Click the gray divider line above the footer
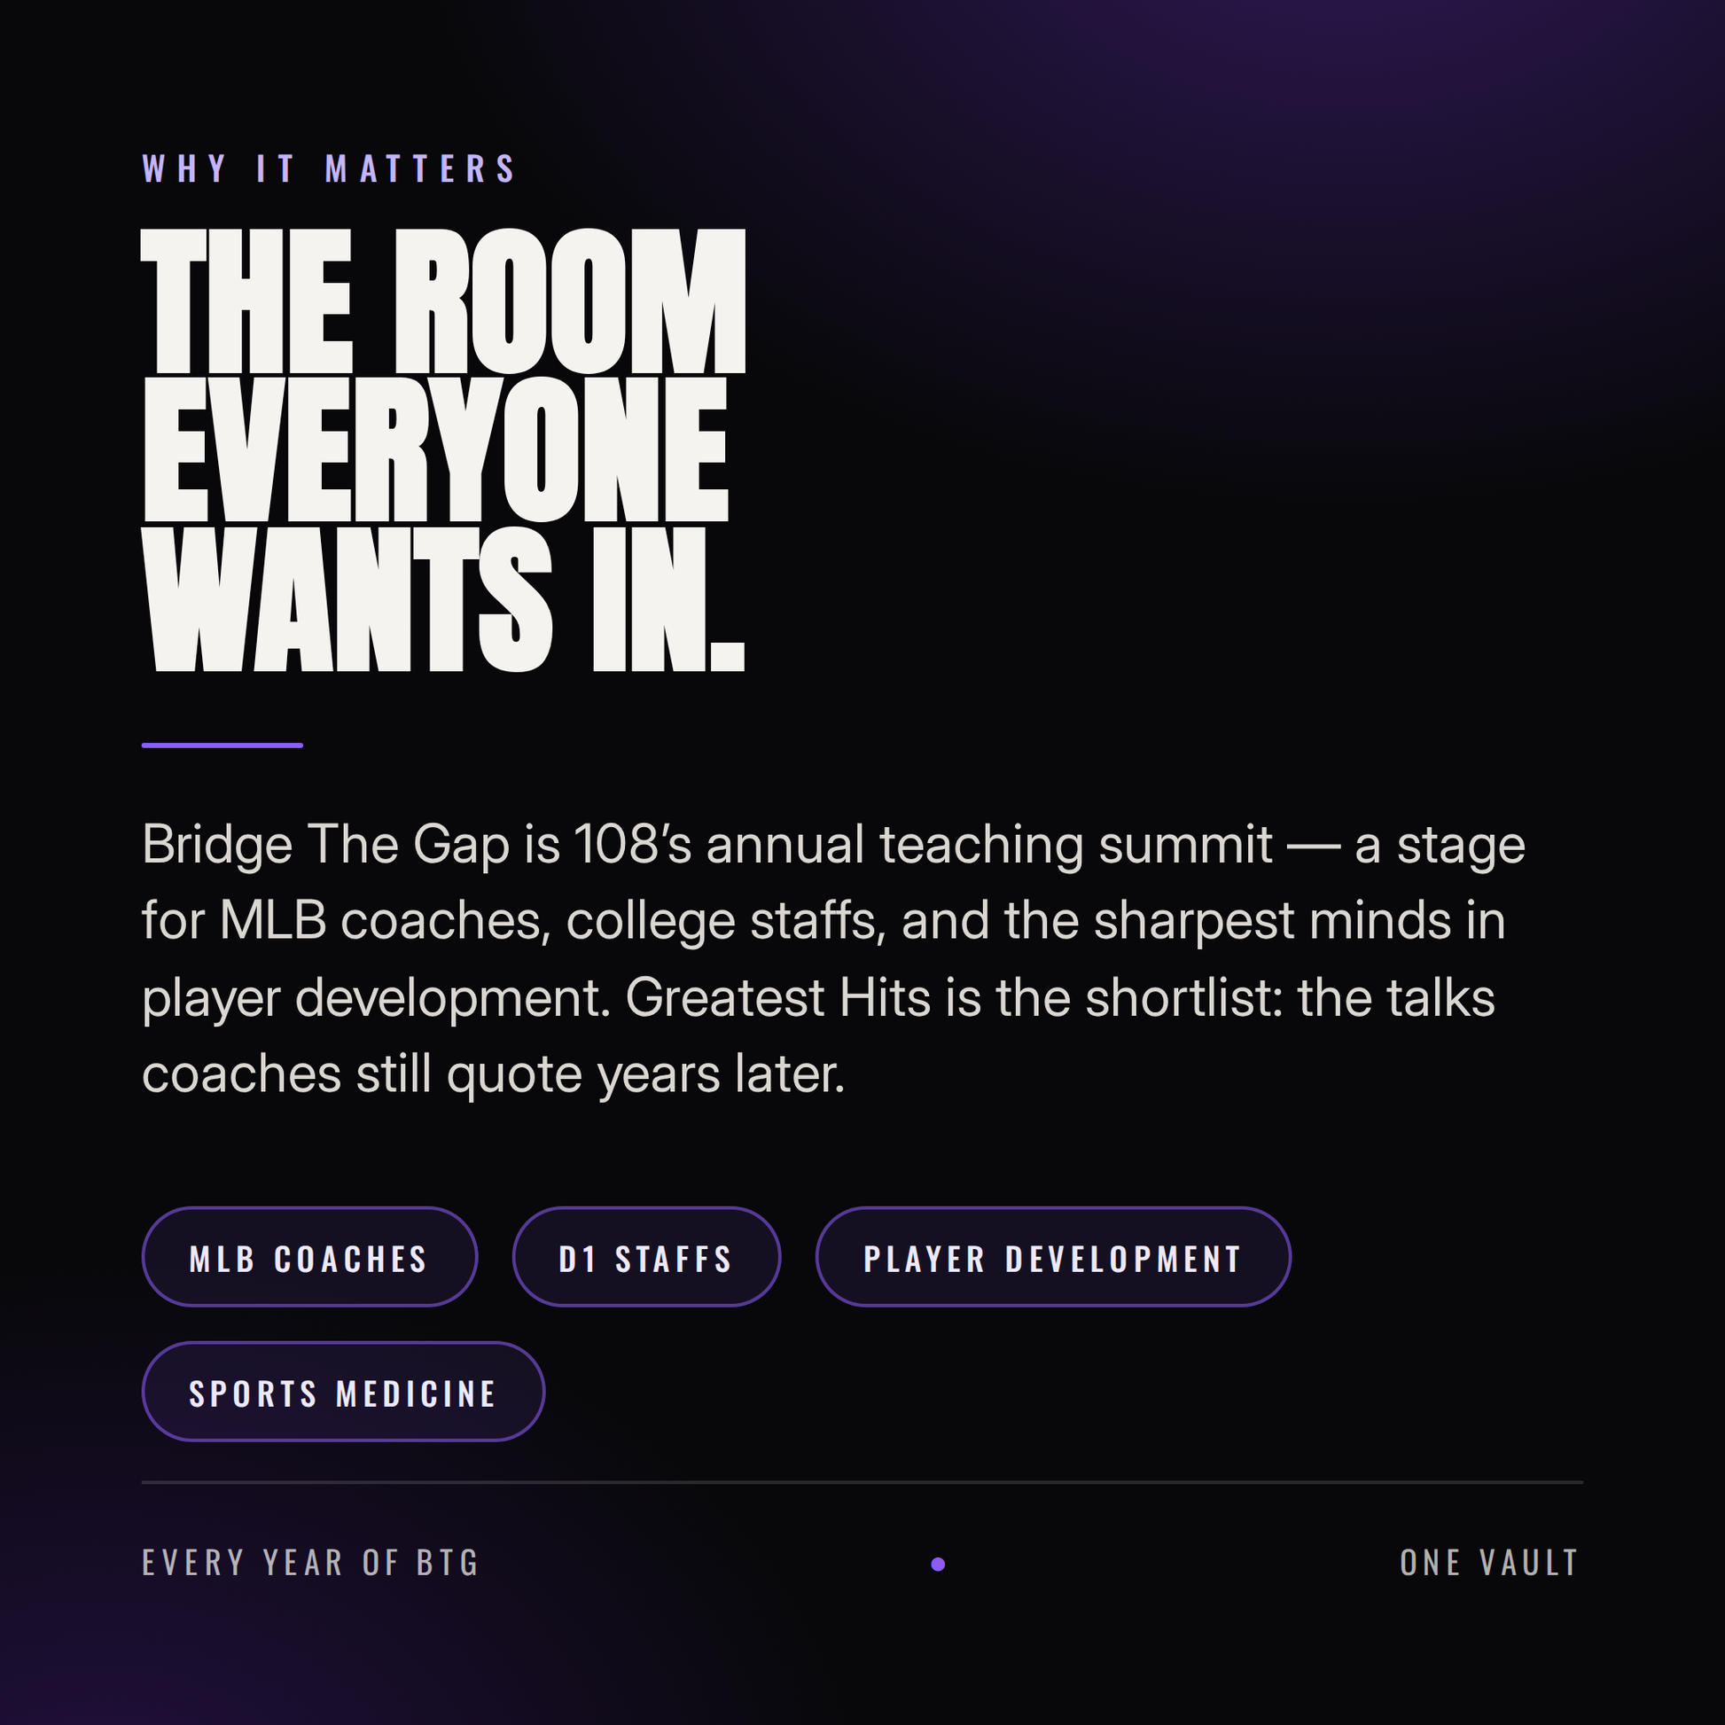 (x=862, y=1482)
